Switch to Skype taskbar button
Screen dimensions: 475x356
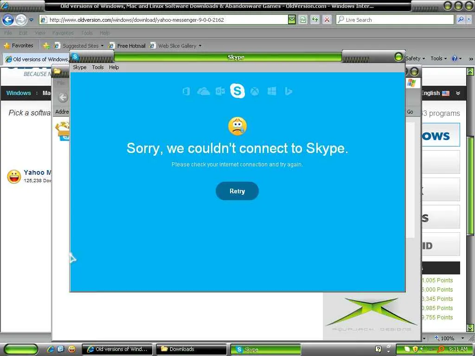tap(266, 349)
